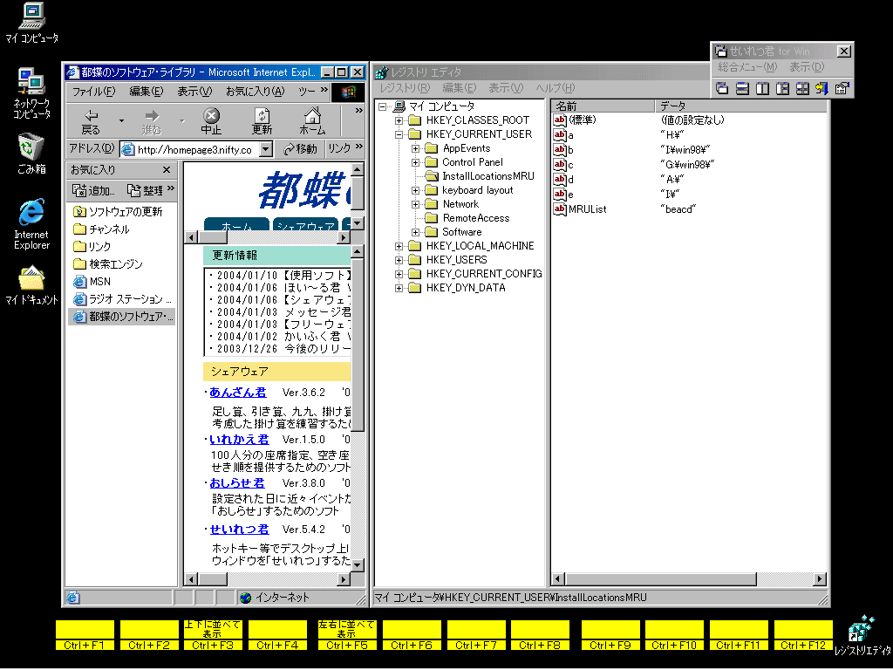893x670 pixels.
Task: Click the いれかえ君 link
Action: [x=239, y=440]
